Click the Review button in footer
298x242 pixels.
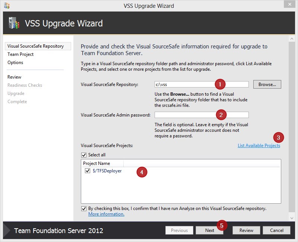coord(246,230)
